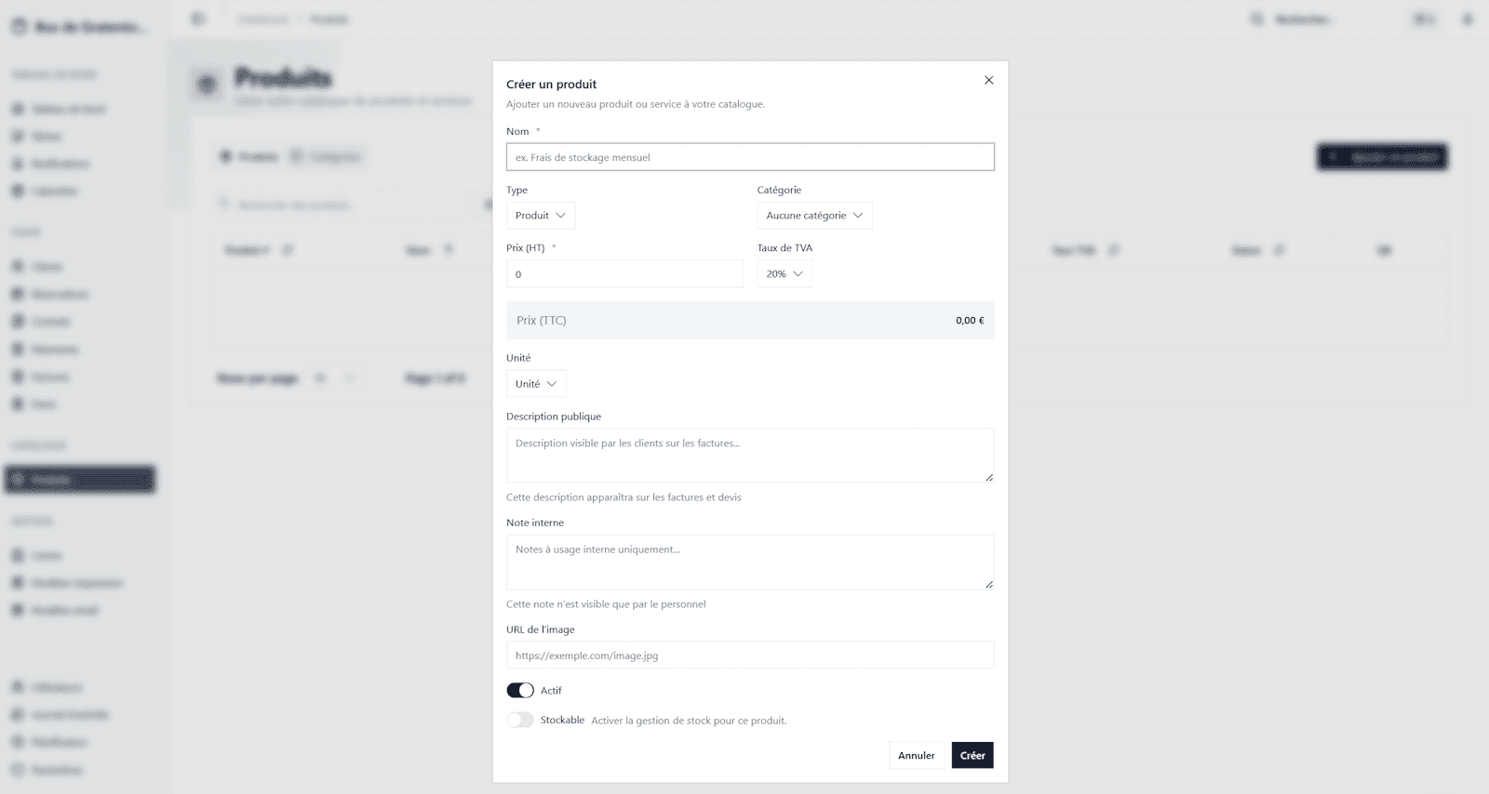Screen dimensions: 1489x794
Task: Grab the Note interne resize handle
Action: click(x=989, y=585)
